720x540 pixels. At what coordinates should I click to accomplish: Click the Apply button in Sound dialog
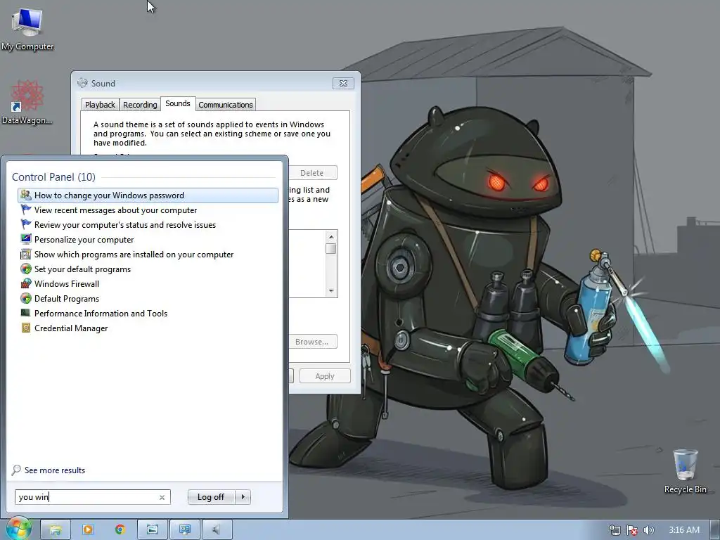[325, 376]
